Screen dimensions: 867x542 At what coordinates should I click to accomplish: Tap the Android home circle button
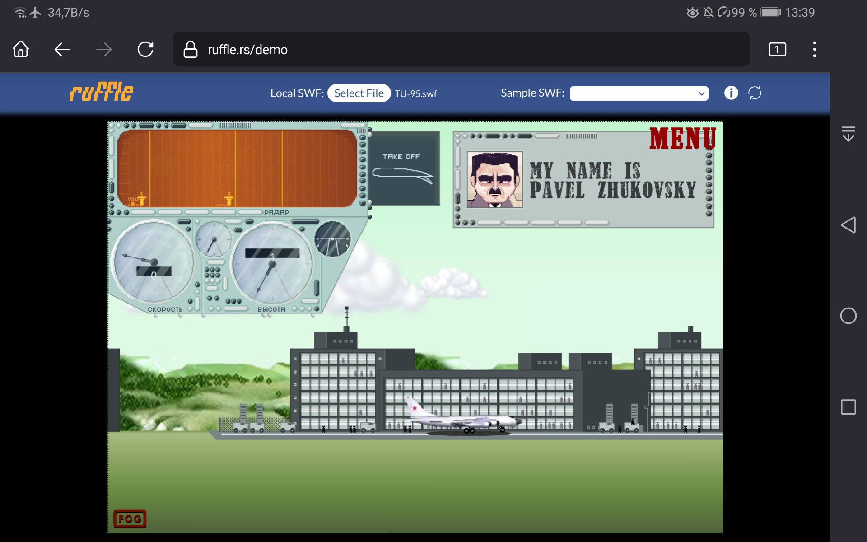point(848,316)
